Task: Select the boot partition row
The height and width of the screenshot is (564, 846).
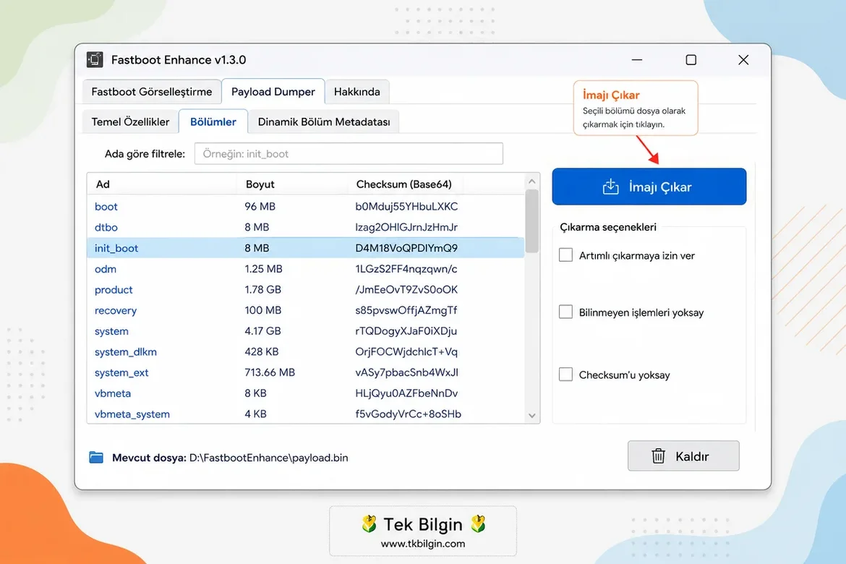Action: pos(305,207)
